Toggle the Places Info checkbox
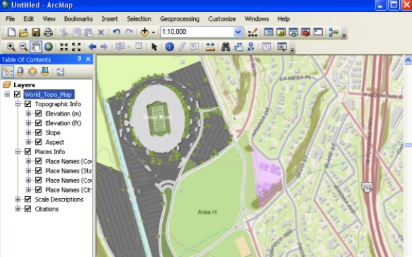The image size is (412, 257). coord(28,151)
